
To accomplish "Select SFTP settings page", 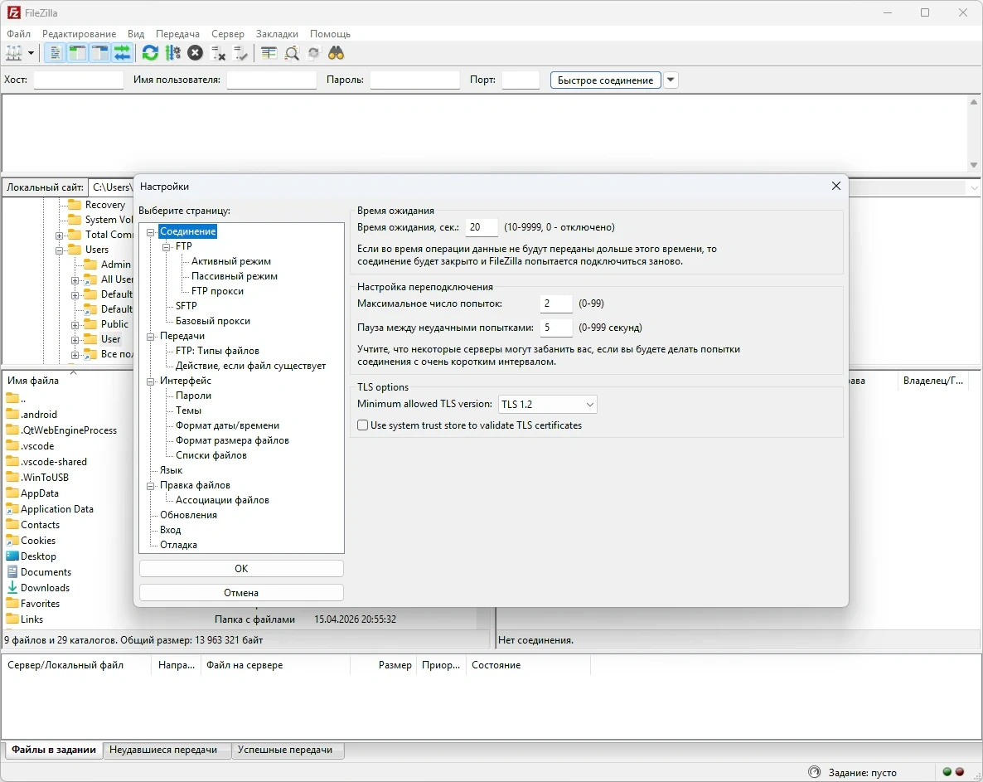I will [x=186, y=306].
